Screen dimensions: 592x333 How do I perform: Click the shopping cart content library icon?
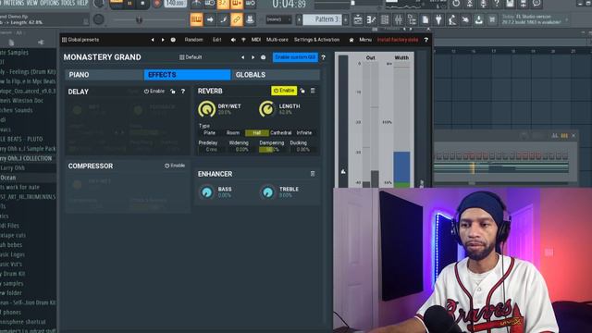[x=492, y=19]
